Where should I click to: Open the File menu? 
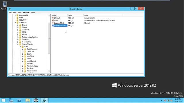(10, 13)
